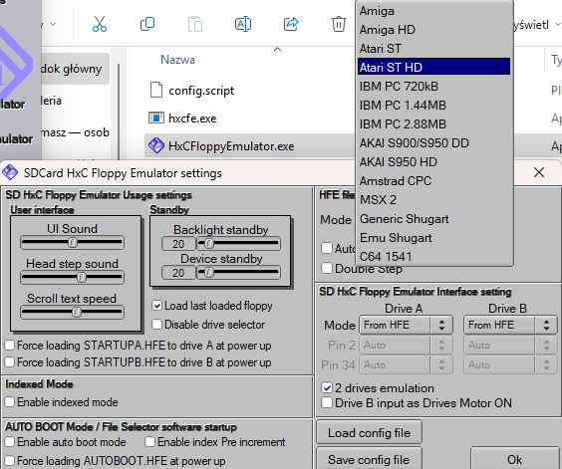Choose IBM PC 720kB mode
This screenshot has width=562, height=469.
[x=433, y=86]
